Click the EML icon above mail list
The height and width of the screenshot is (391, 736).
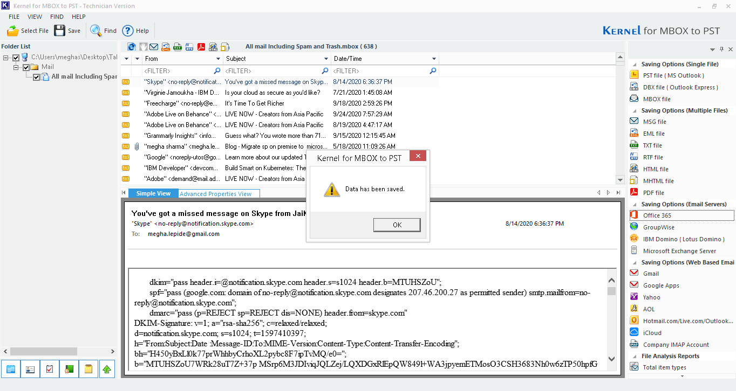(x=166, y=47)
